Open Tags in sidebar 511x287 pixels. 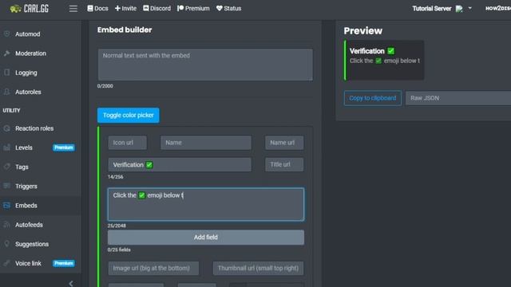point(22,167)
